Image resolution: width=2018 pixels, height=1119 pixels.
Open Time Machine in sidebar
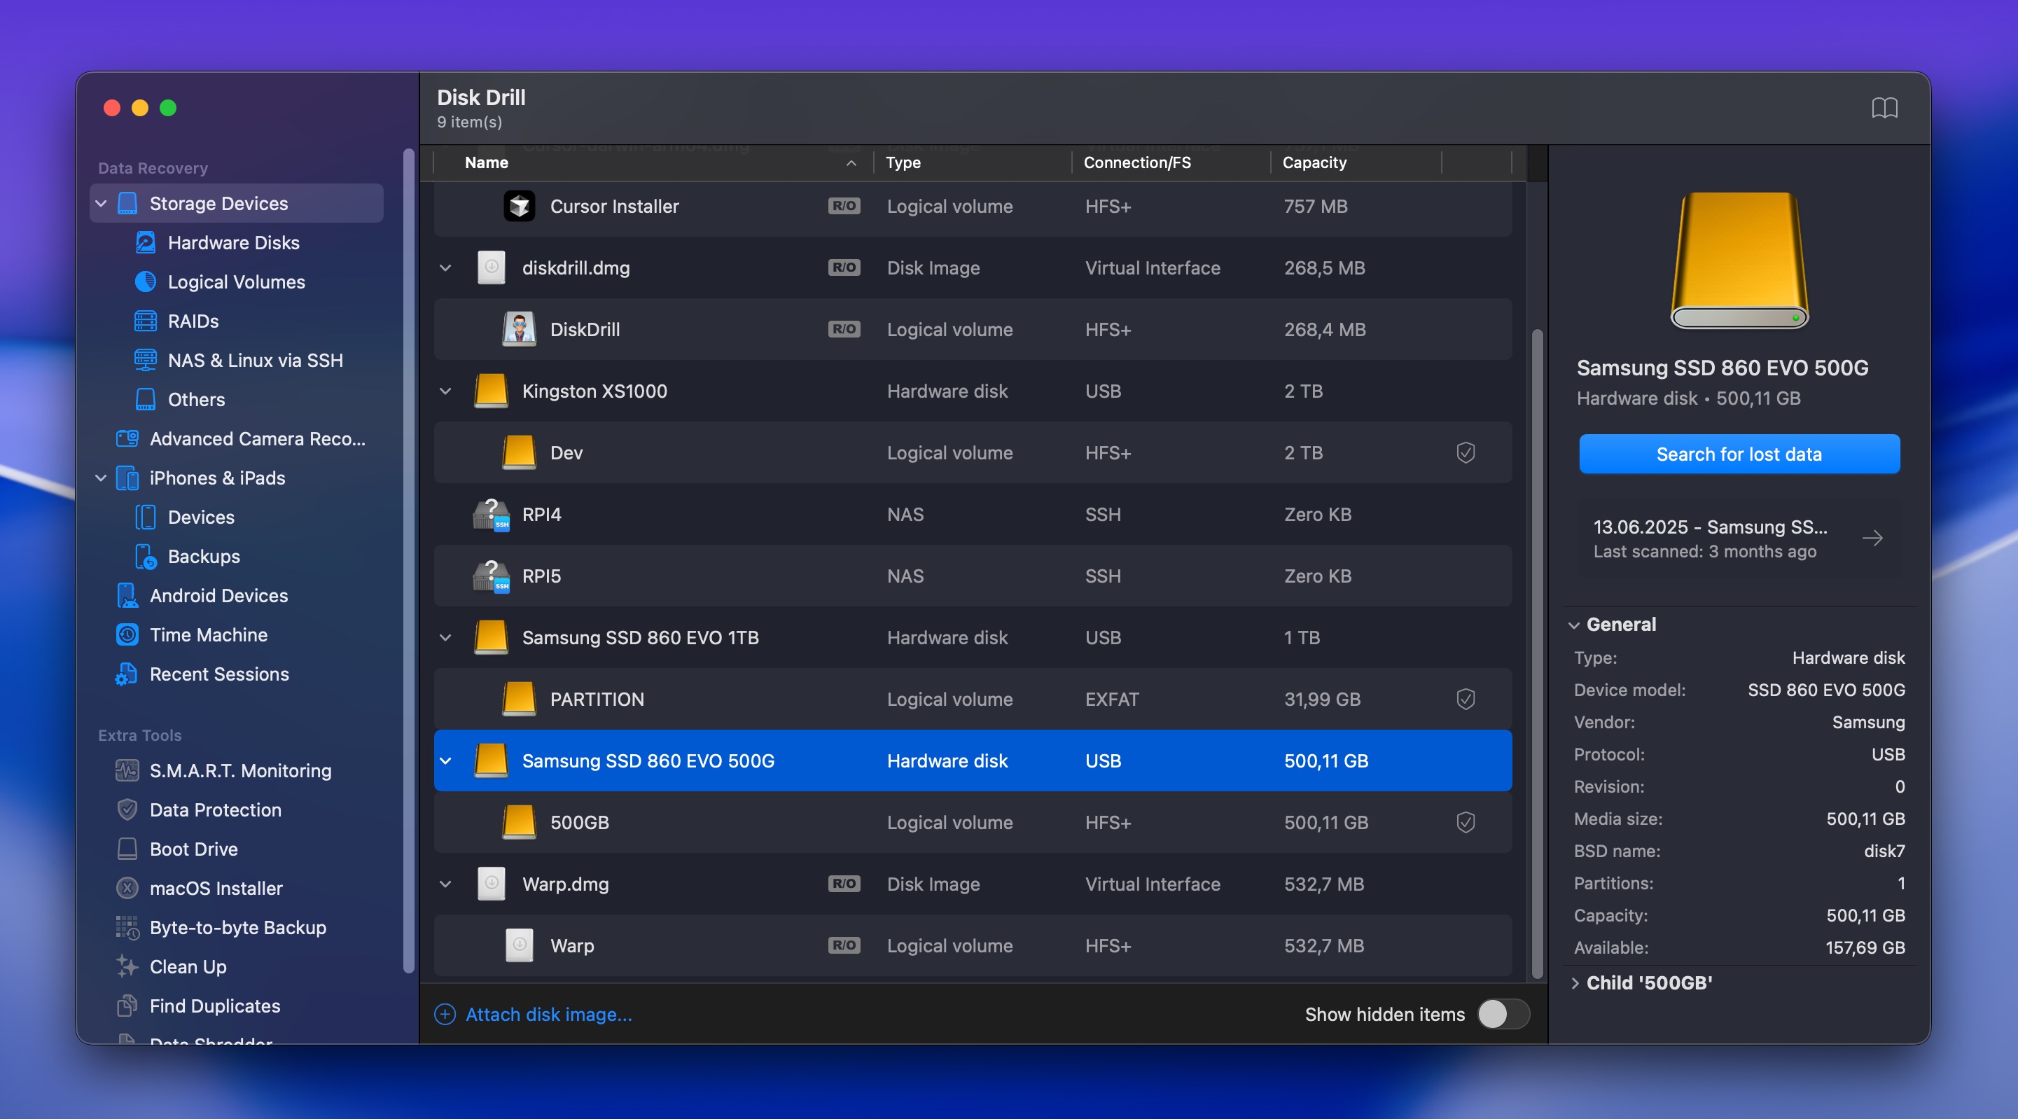coord(209,634)
